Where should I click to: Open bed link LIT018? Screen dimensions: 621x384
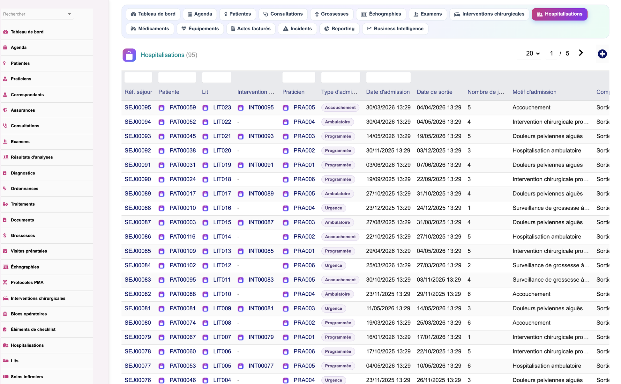(222, 179)
